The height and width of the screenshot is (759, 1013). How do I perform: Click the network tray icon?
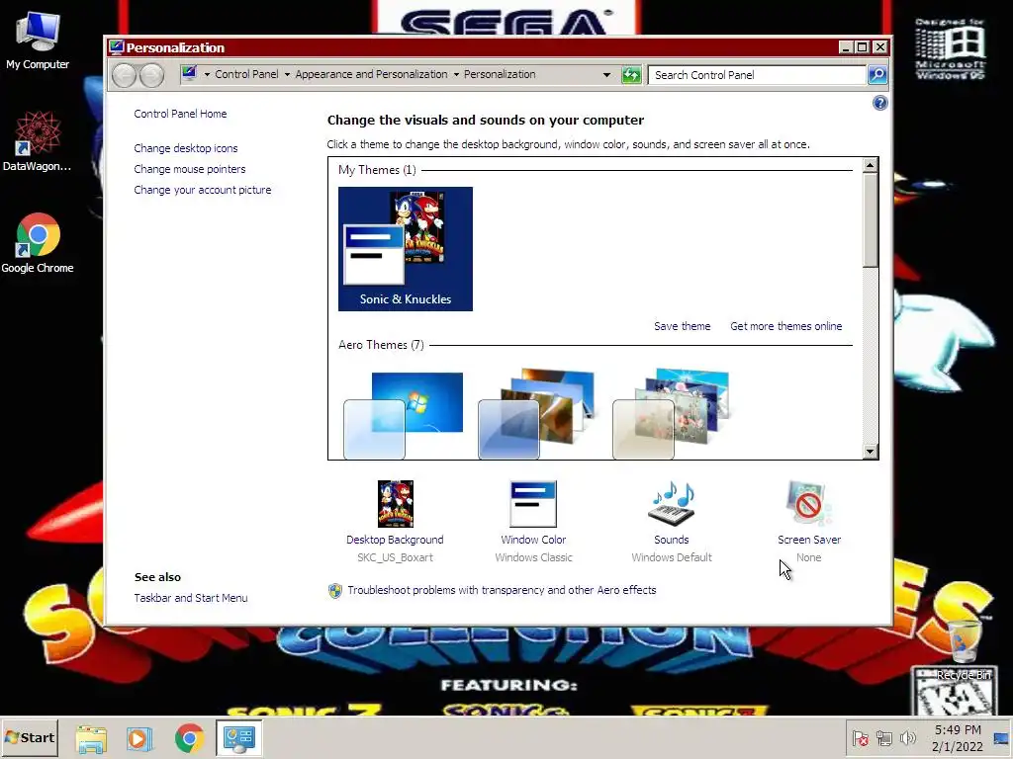coord(883,738)
